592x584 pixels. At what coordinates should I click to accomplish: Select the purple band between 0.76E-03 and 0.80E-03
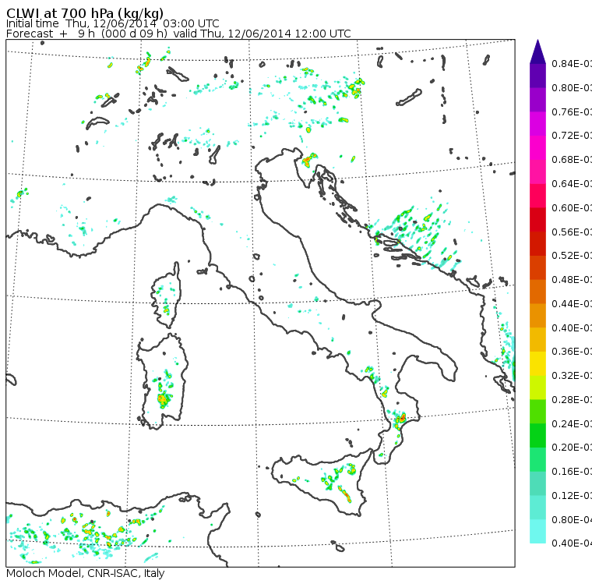537,99
